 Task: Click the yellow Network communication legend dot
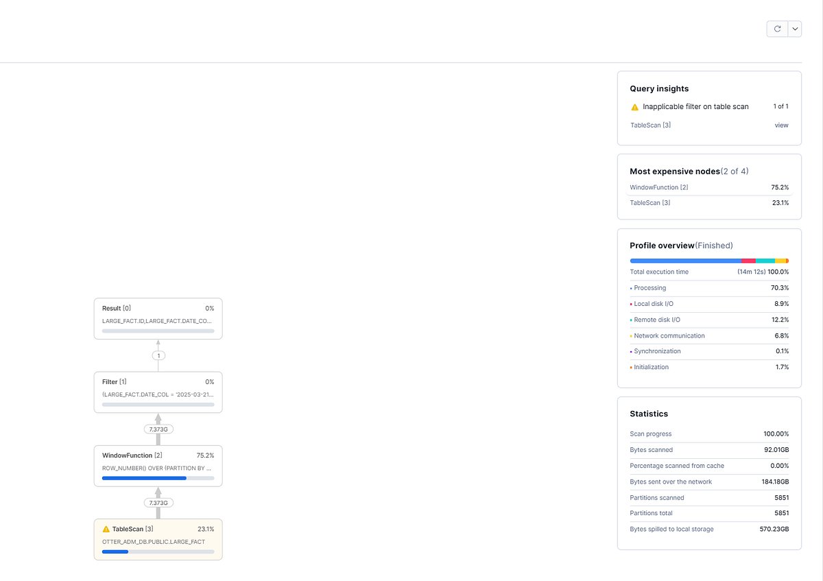click(632, 335)
